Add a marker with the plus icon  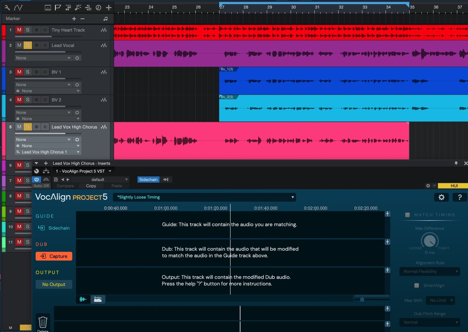pos(74,19)
